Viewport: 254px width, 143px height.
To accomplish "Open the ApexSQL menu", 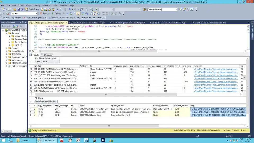I will tap(47, 5).
